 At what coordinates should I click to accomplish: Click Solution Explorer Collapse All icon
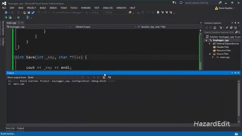(231, 28)
